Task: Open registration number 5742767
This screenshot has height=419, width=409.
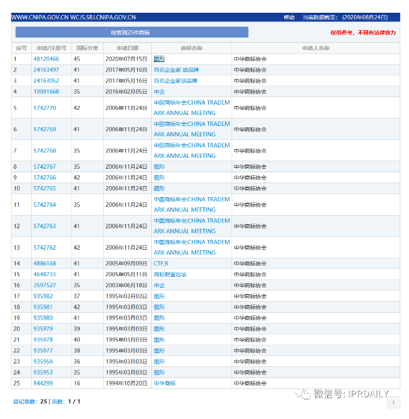Action: tap(45, 167)
